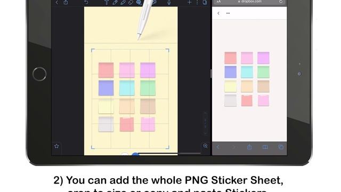The image size is (341, 192).
Task: Tap top-right crop corner handle
Action: click(167, 51)
